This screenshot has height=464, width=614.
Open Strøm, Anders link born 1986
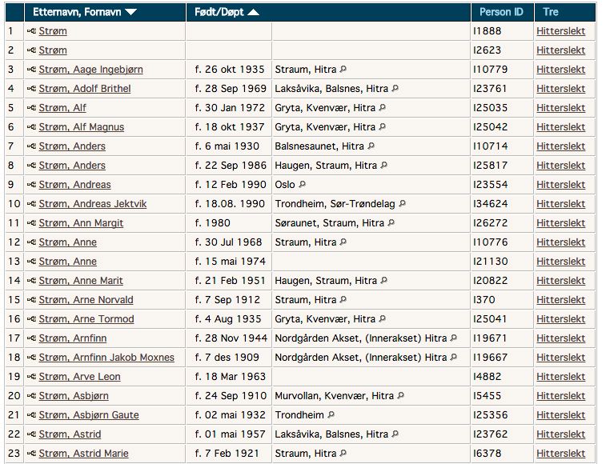[x=72, y=165]
